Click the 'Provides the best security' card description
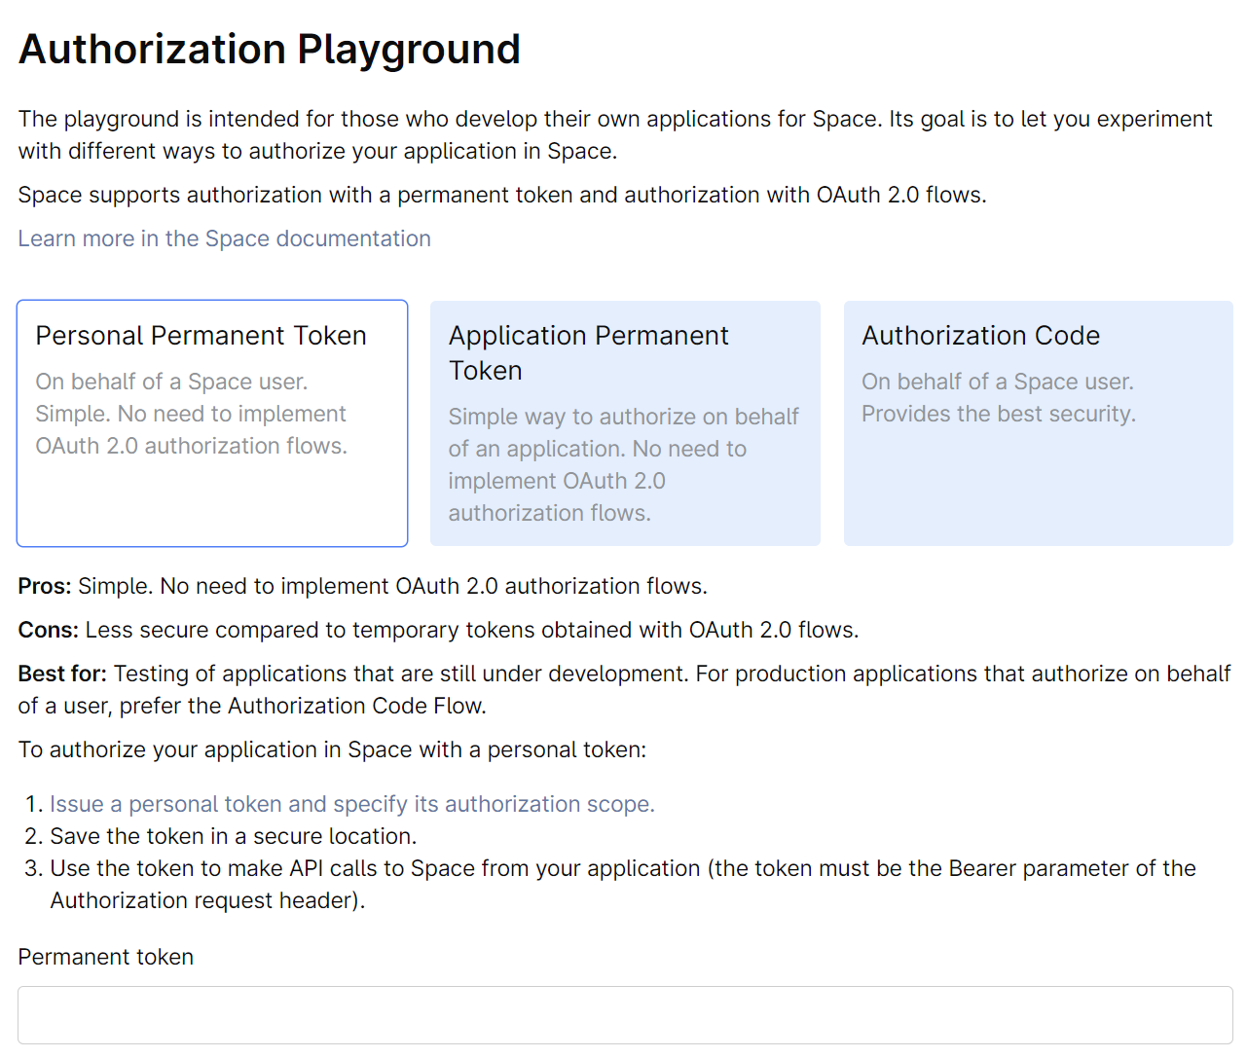Viewport: 1247px width, 1058px height. (998, 414)
